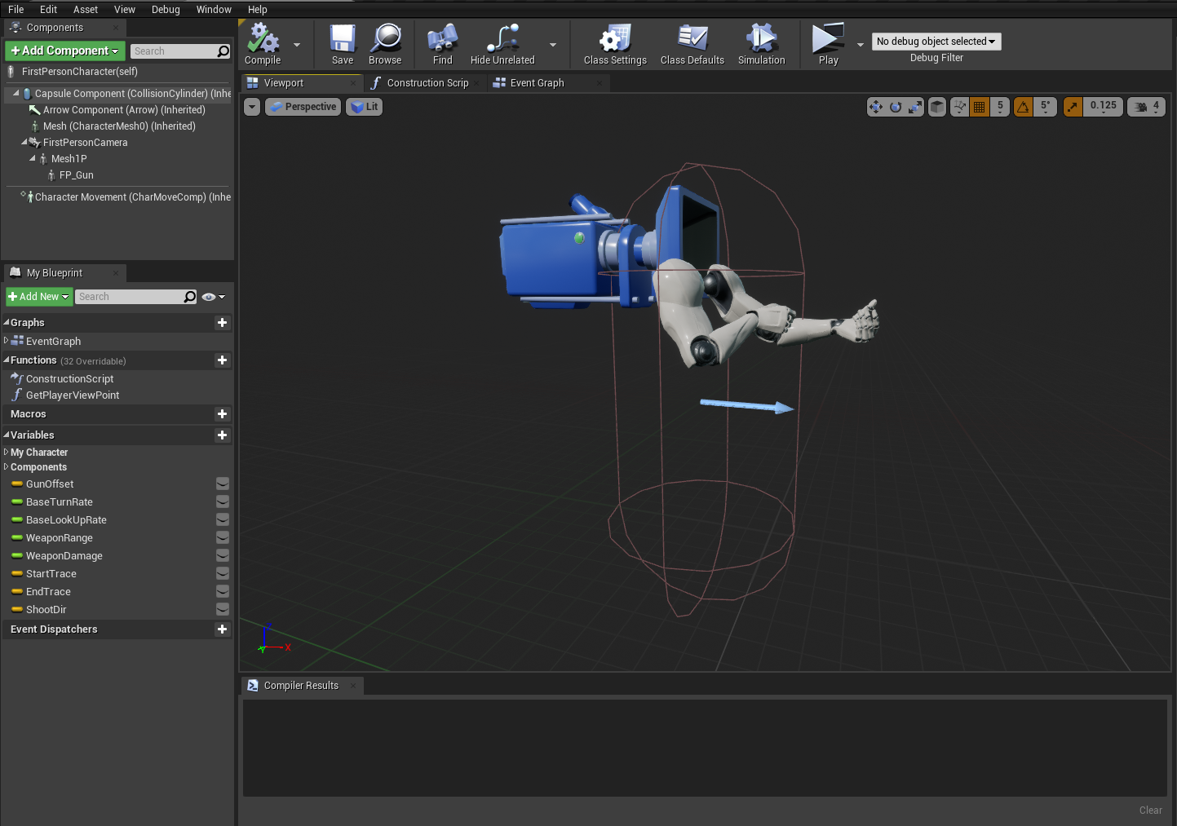The image size is (1177, 826).
Task: Click Clear in Compiler Results
Action: coord(1150,810)
